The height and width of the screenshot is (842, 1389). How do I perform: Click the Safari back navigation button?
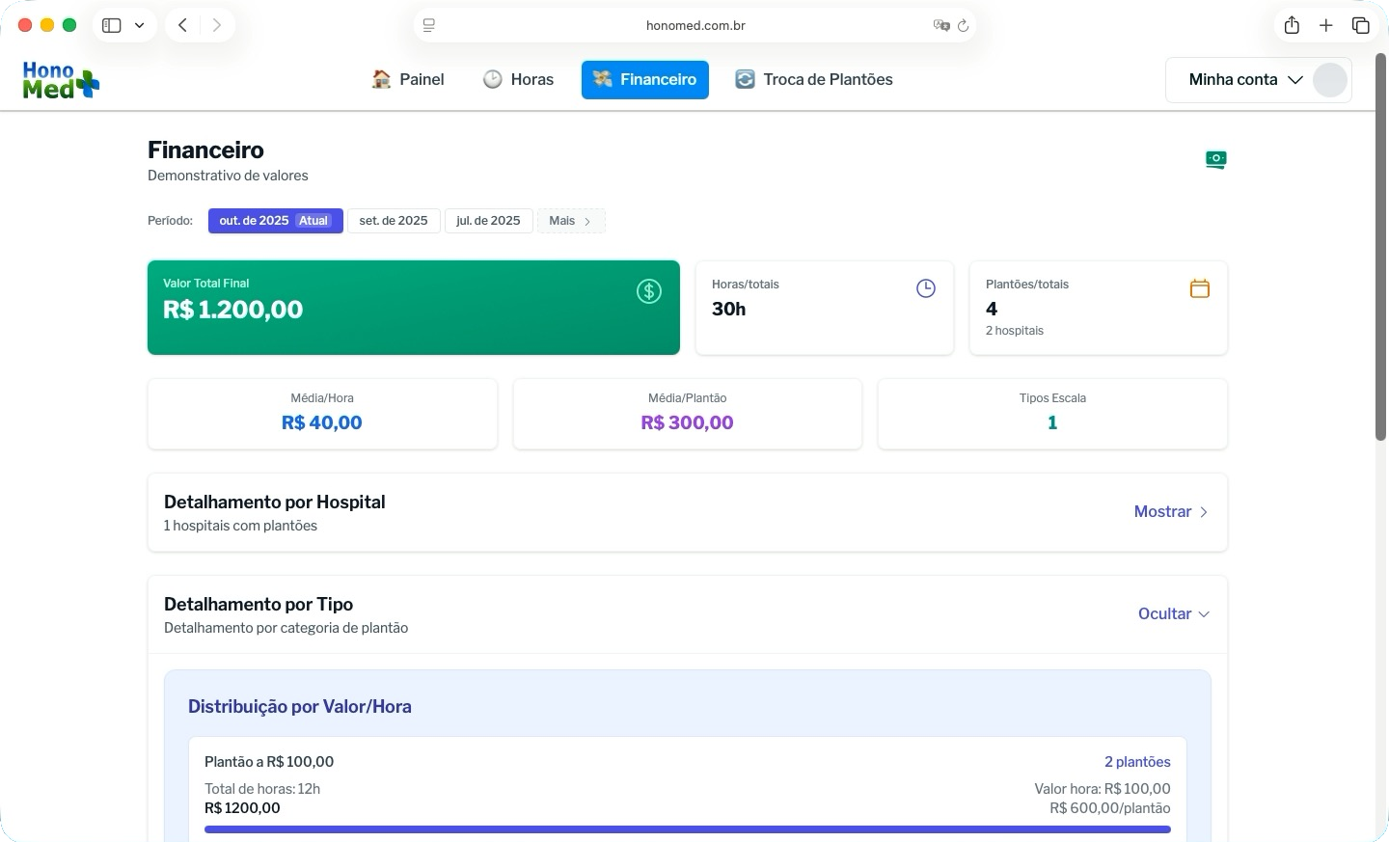(182, 25)
